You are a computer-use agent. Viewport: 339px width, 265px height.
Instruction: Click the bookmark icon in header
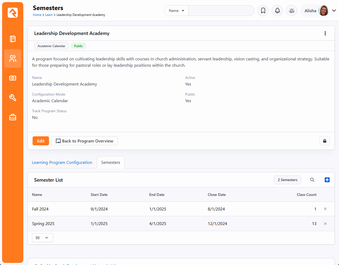[x=263, y=11]
